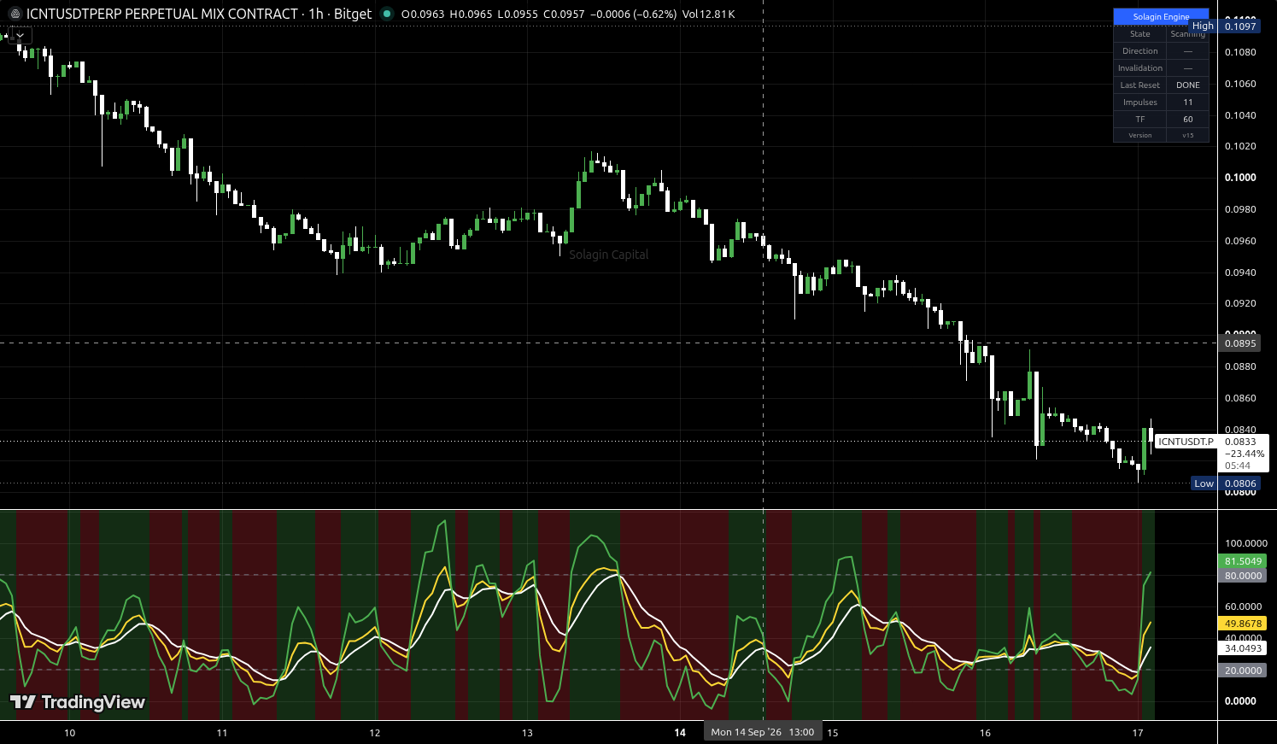
Task: Open the TradingView logo link
Action: [78, 702]
